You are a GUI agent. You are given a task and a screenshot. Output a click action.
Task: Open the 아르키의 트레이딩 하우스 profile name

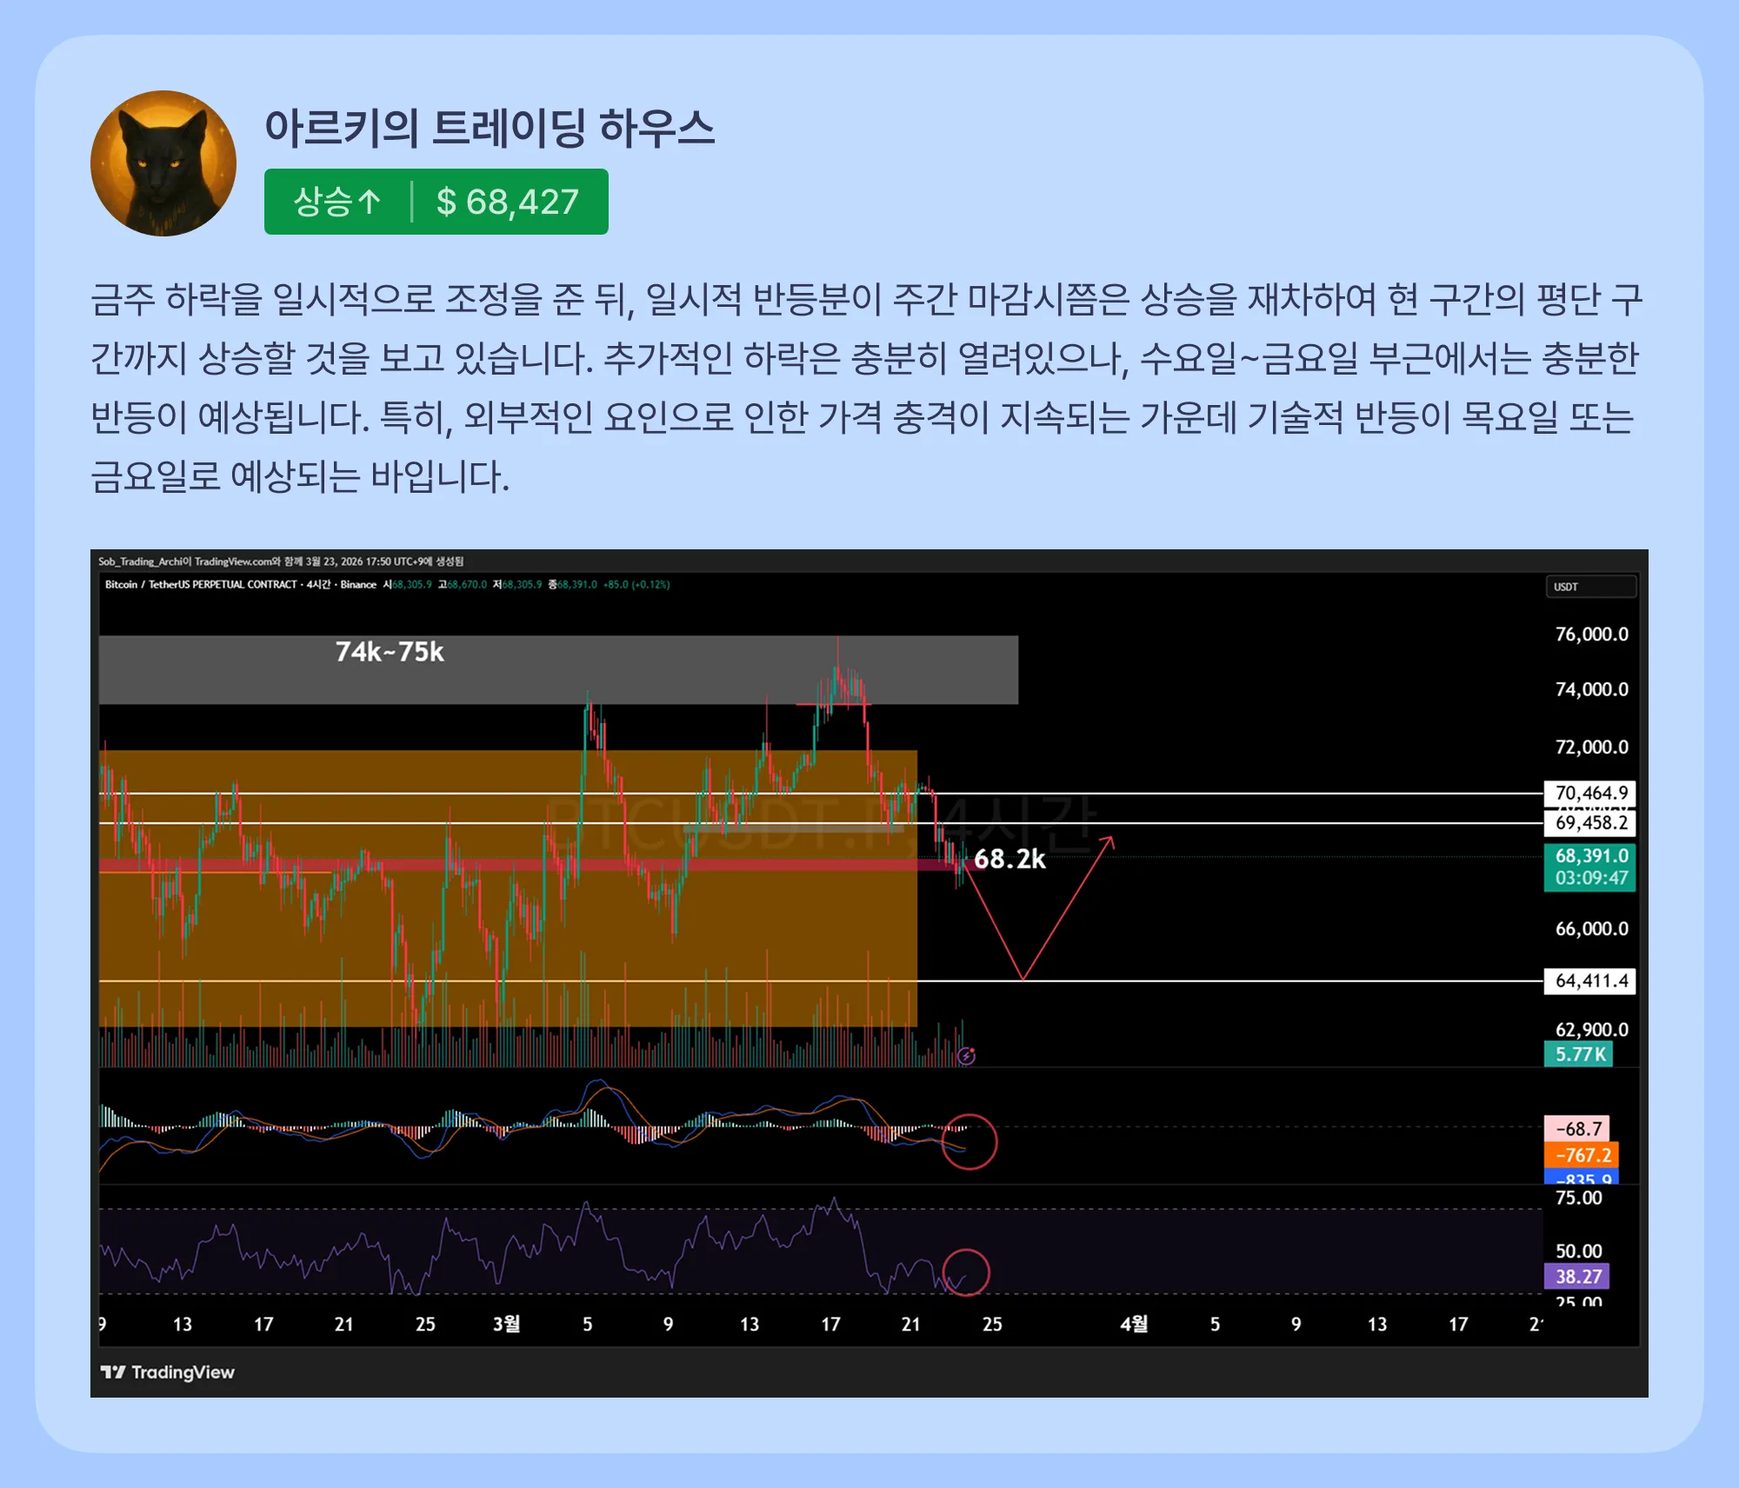(490, 129)
